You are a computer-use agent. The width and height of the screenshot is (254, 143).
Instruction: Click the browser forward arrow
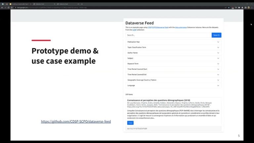[x=6, y=7]
